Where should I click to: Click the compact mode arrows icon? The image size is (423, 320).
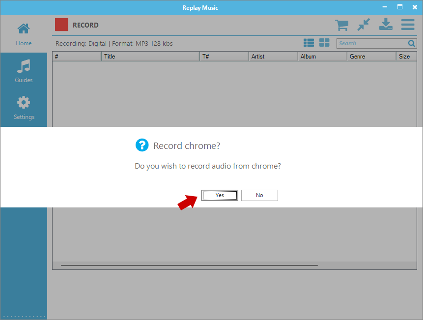pyautogui.click(x=364, y=25)
